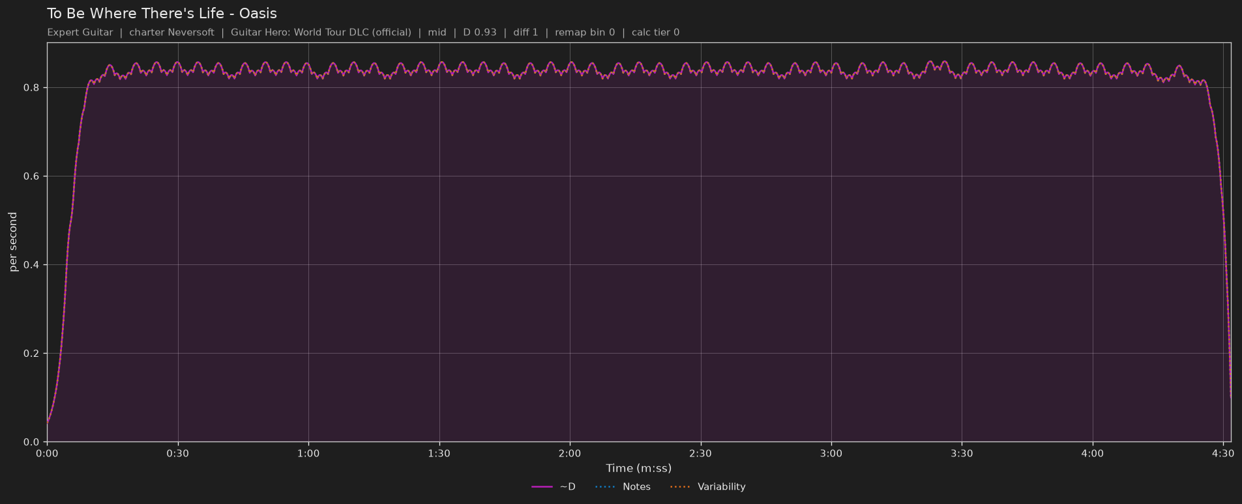
Task: Click the 0.6 y-axis tick label
Action: click(x=31, y=176)
